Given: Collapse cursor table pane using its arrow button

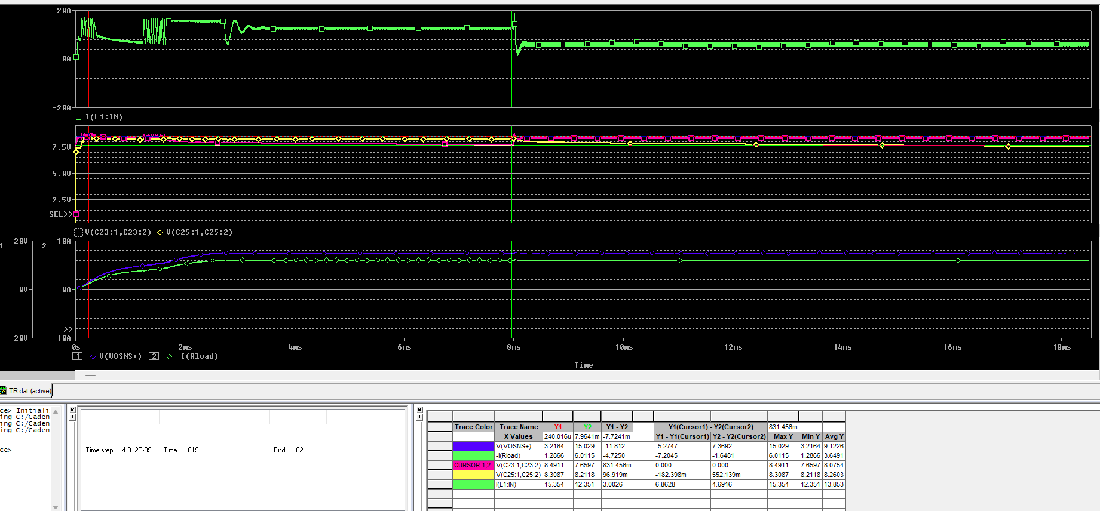Looking at the screenshot, I should pyautogui.click(x=419, y=417).
